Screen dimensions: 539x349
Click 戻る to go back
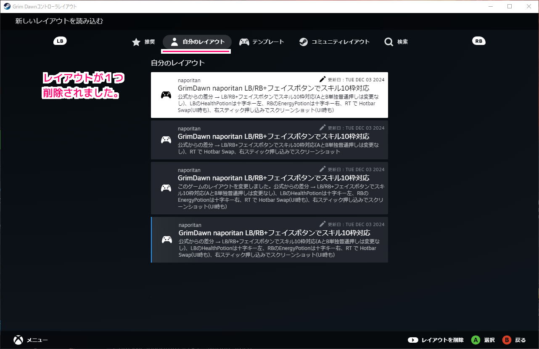point(521,340)
